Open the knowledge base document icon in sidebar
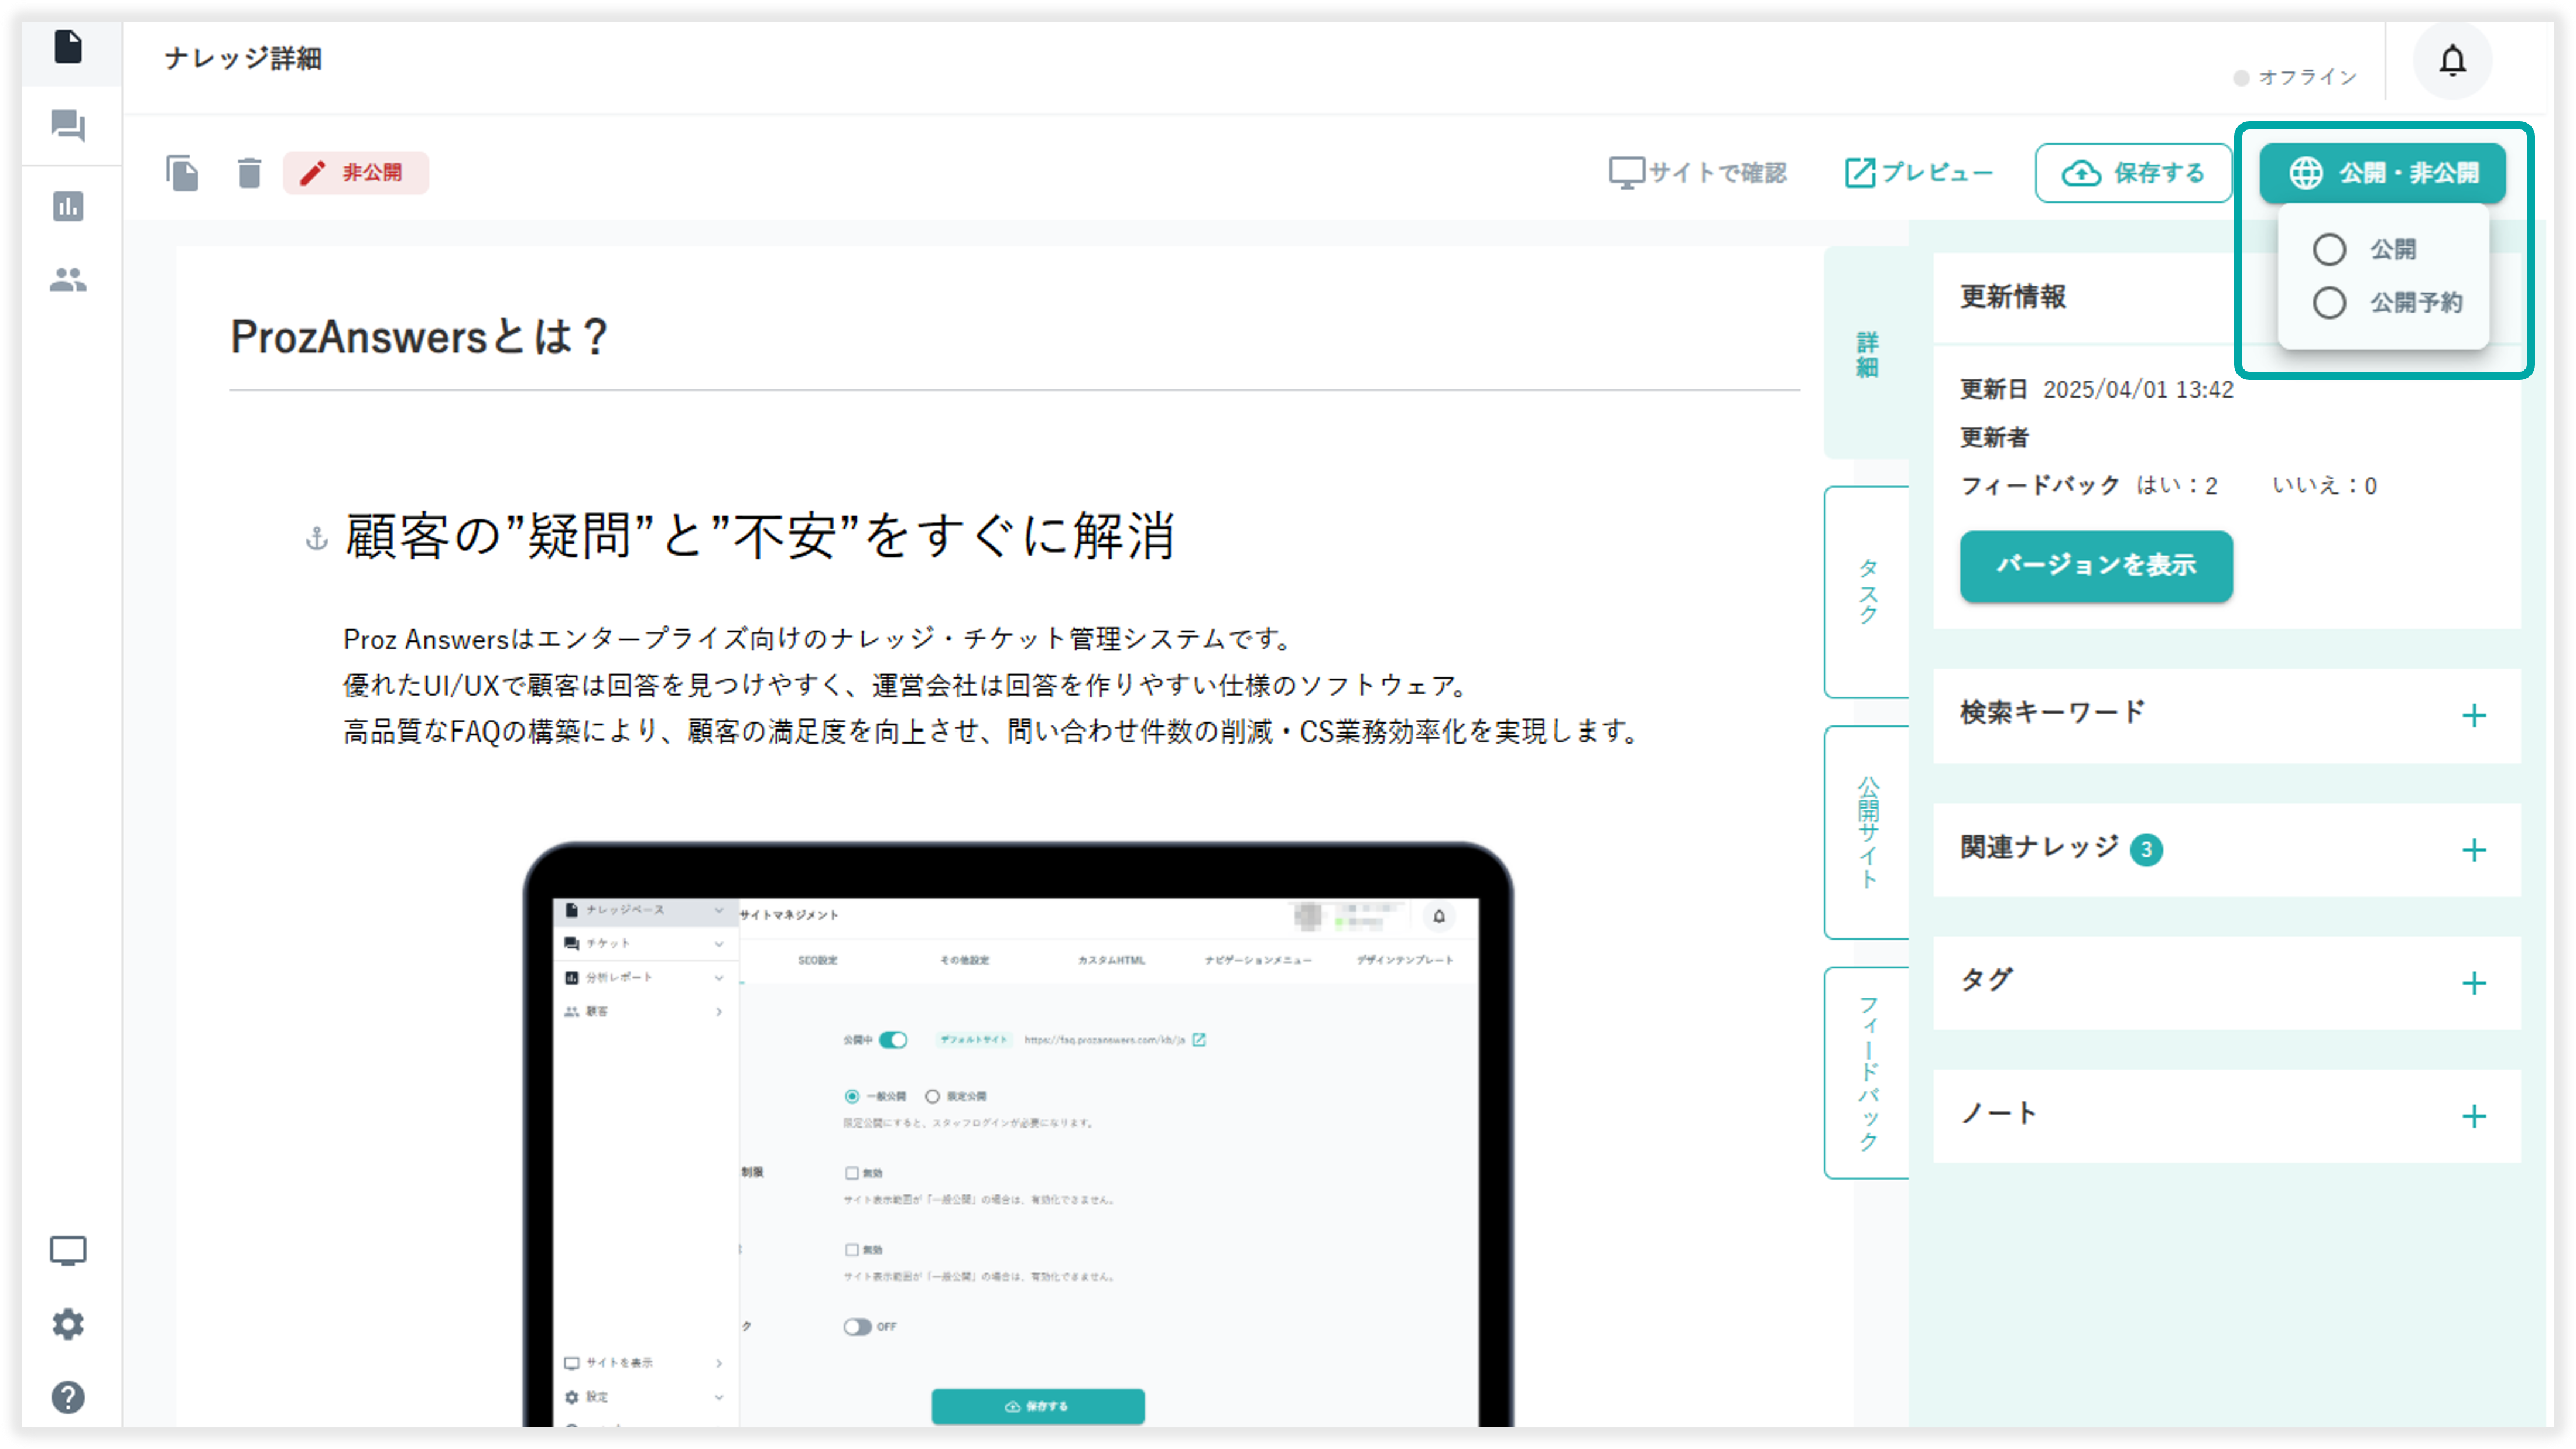The width and height of the screenshot is (2576, 1449). point(68,47)
